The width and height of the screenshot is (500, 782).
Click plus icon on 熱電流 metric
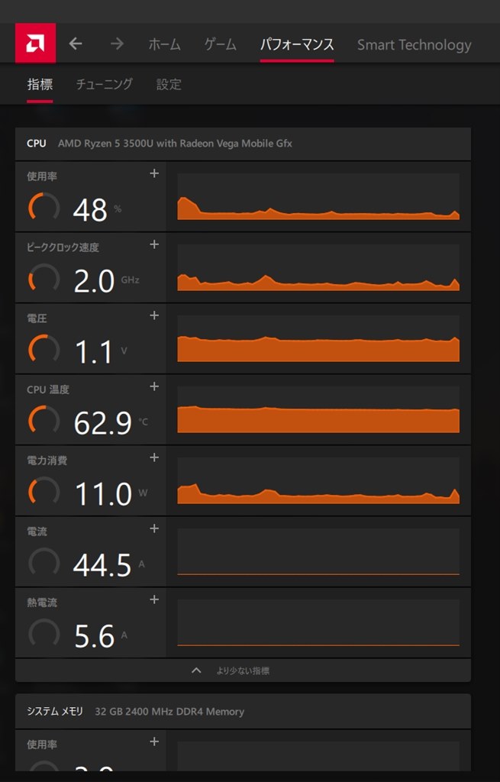[x=154, y=599]
